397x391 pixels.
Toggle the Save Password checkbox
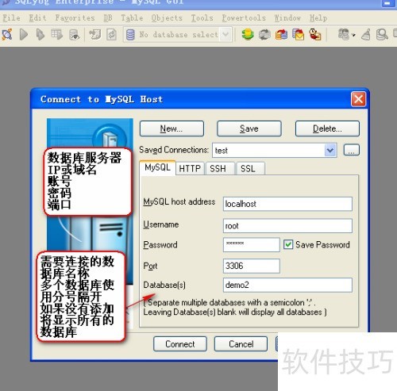tap(288, 244)
